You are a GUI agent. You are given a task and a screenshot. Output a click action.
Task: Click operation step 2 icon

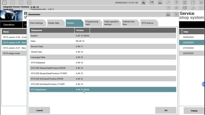tap(13, 3)
